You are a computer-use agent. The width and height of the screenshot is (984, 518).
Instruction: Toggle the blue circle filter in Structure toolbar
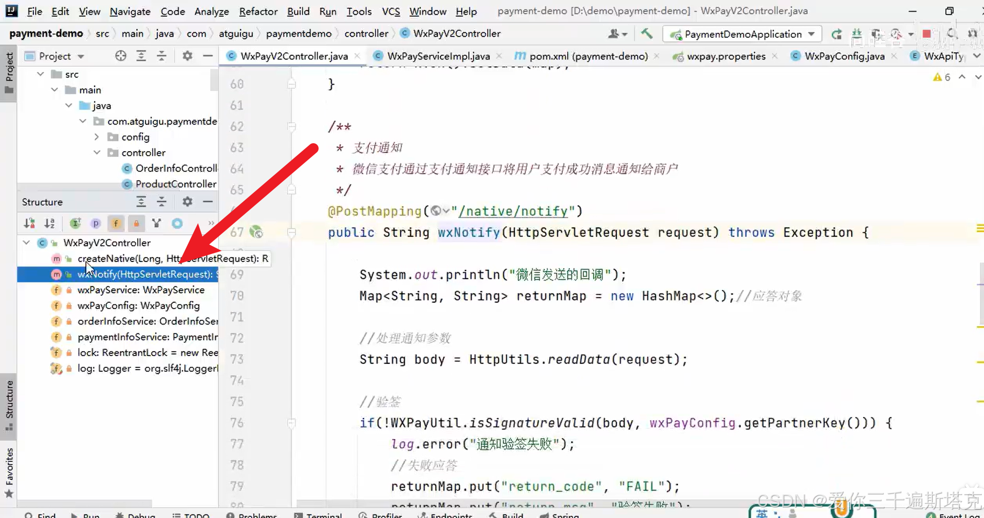coord(177,224)
